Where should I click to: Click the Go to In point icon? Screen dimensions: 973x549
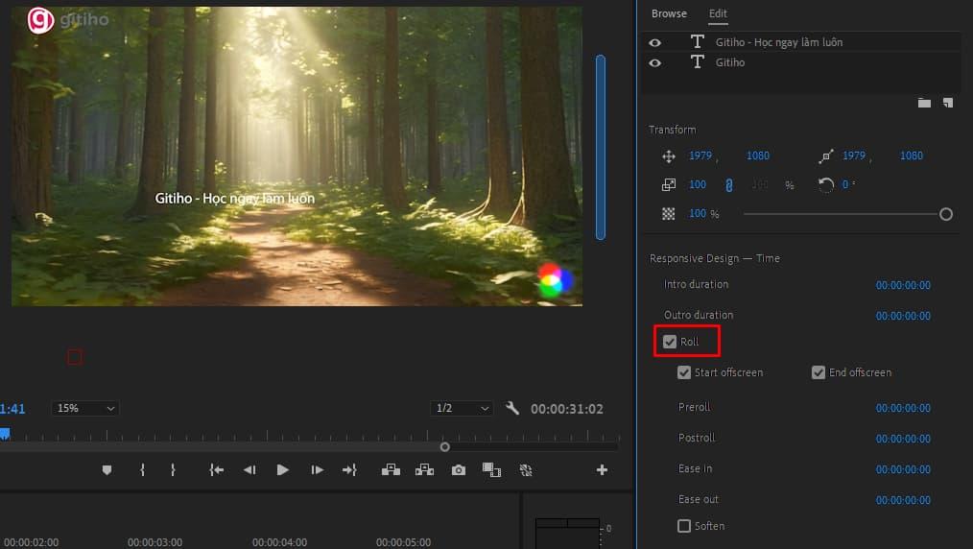217,469
